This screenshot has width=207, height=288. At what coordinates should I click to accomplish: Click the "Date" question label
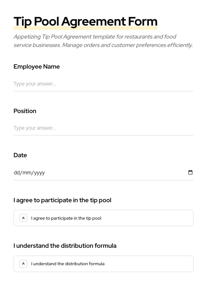20,155
